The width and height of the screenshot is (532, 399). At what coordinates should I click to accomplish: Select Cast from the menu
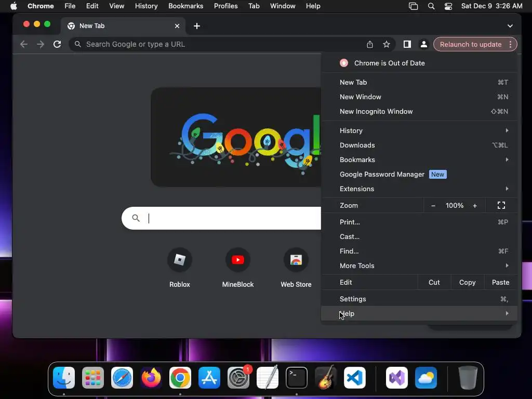tap(419, 237)
